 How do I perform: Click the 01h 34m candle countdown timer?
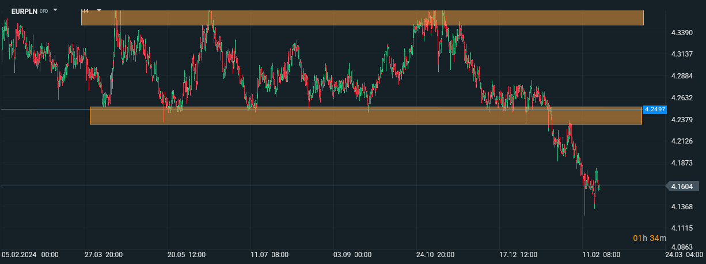[650, 237]
